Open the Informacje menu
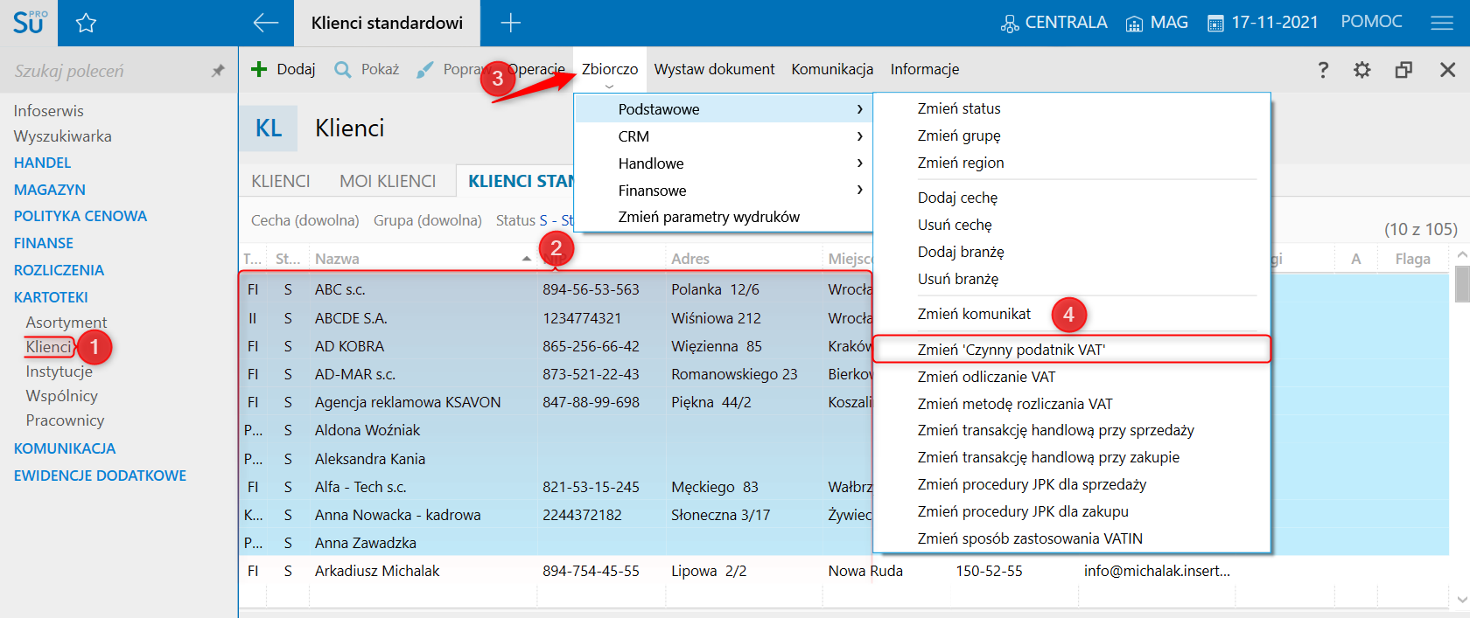 pyautogui.click(x=925, y=69)
